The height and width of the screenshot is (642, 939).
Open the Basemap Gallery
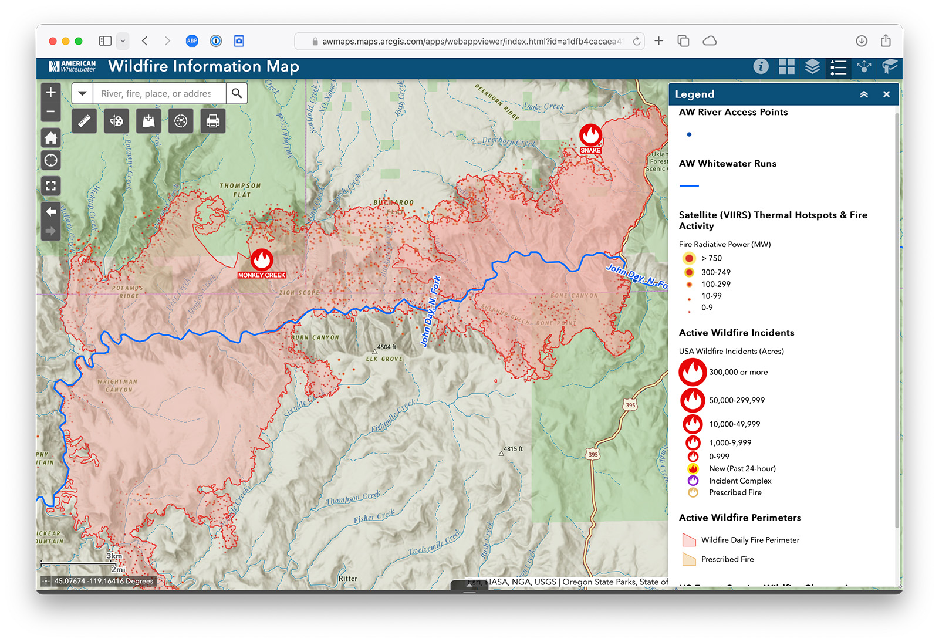click(786, 67)
